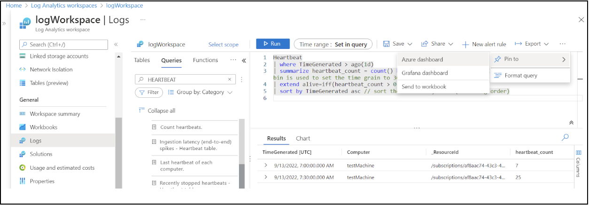Open Usage and estimated costs
Image resolution: width=589 pixels, height=205 pixels.
pyautogui.click(x=62, y=168)
